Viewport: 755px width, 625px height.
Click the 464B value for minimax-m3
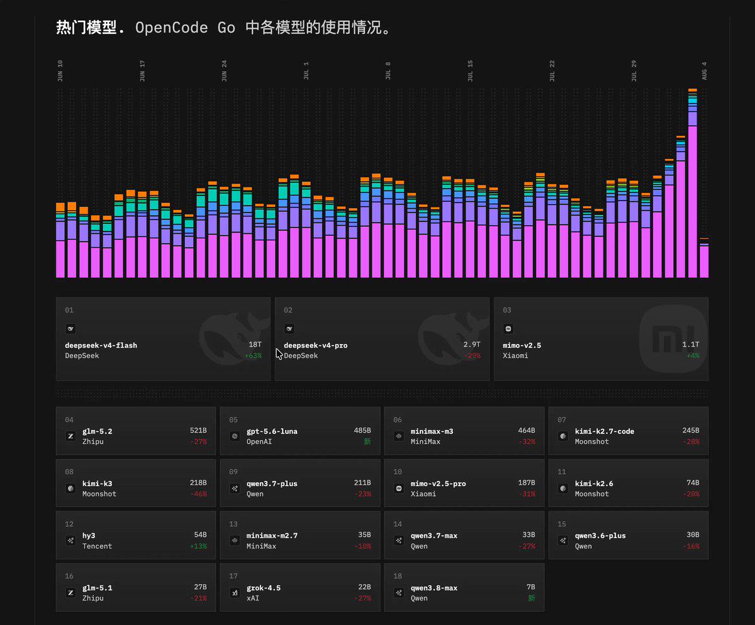coord(527,431)
